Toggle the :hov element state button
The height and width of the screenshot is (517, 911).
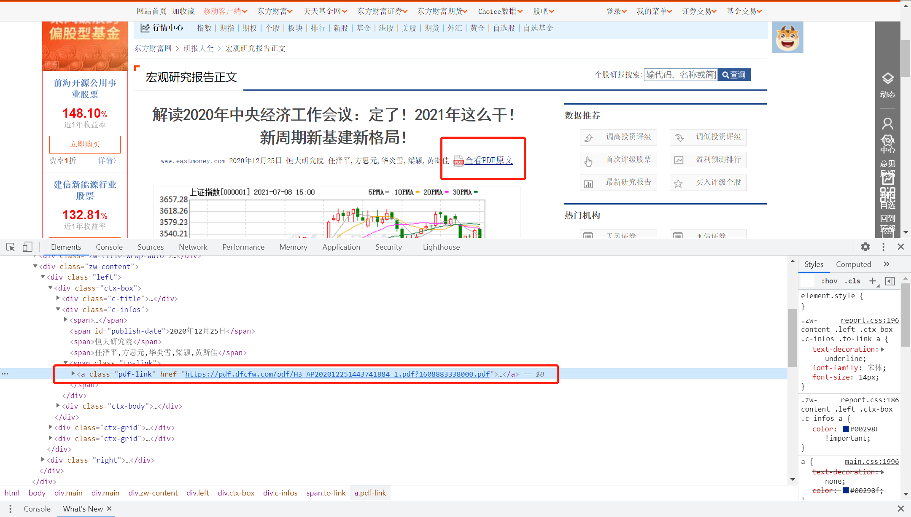[829, 281]
